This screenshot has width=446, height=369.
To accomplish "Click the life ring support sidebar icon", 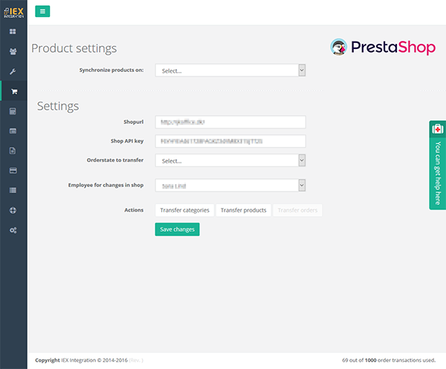I will click(x=13, y=210).
